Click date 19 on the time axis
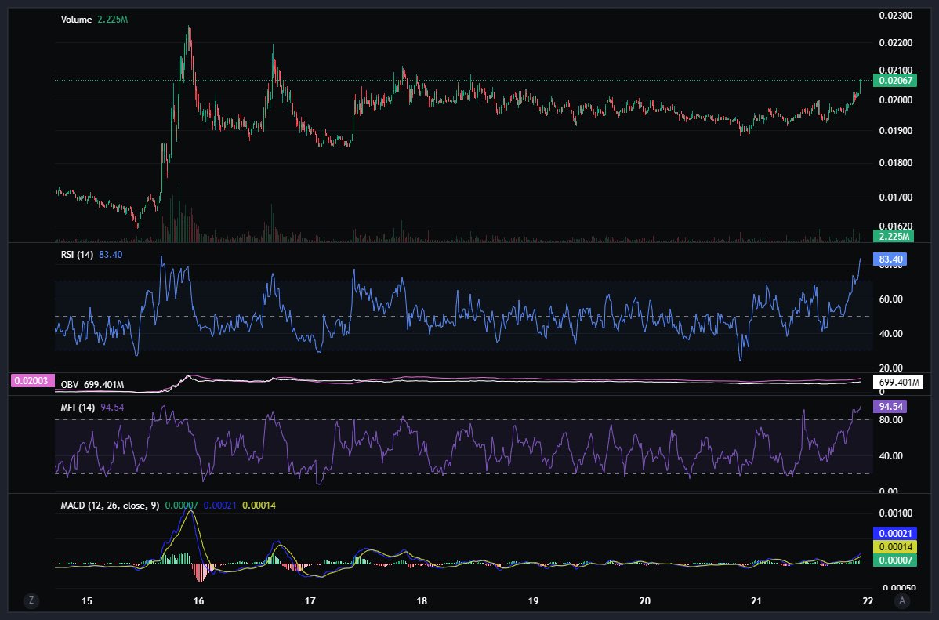Screen dimensions: 939x620 pyautogui.click(x=533, y=601)
